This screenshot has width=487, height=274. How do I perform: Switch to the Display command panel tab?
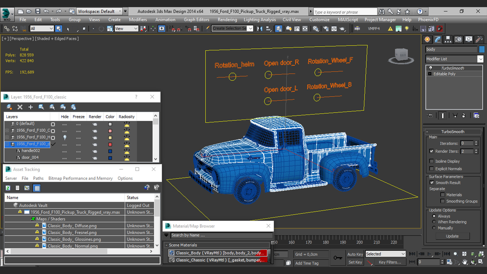(x=469, y=39)
